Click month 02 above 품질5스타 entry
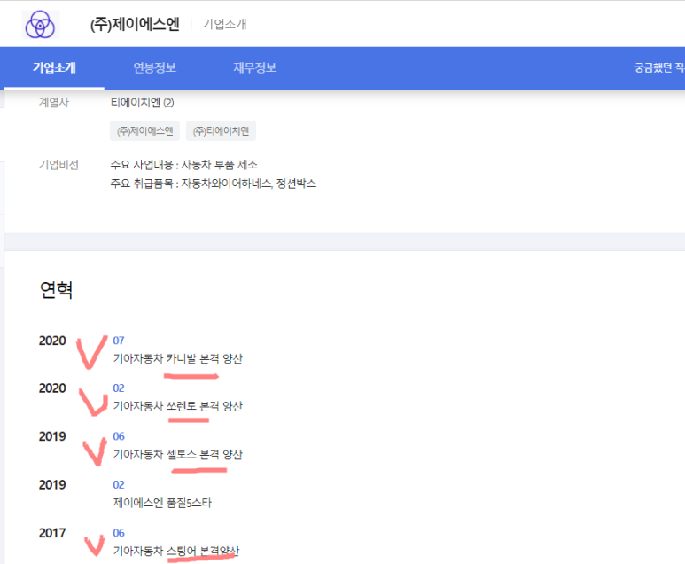The height and width of the screenshot is (564, 685). (x=119, y=485)
